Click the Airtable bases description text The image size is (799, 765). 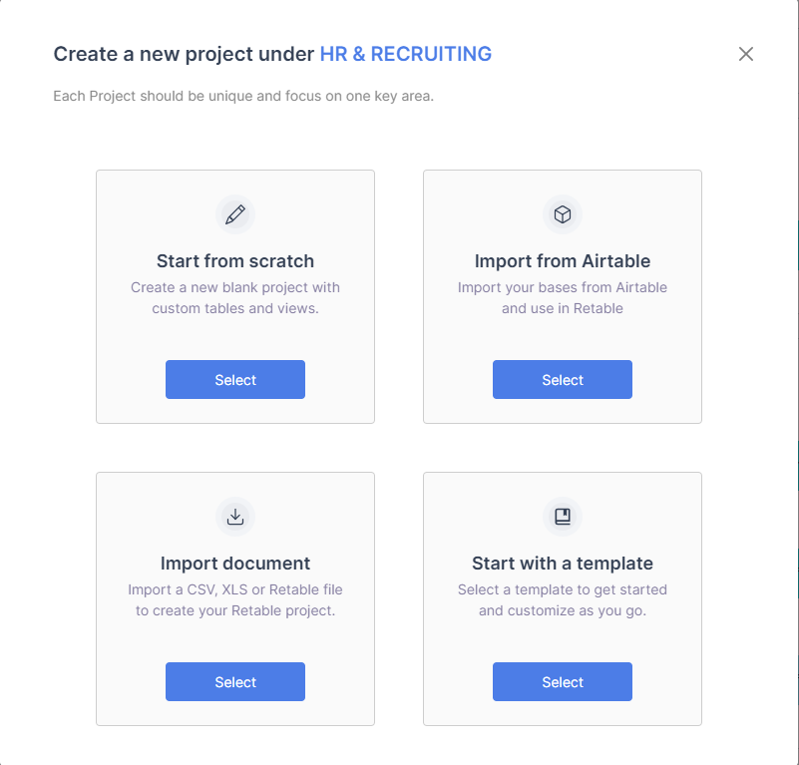click(x=563, y=298)
